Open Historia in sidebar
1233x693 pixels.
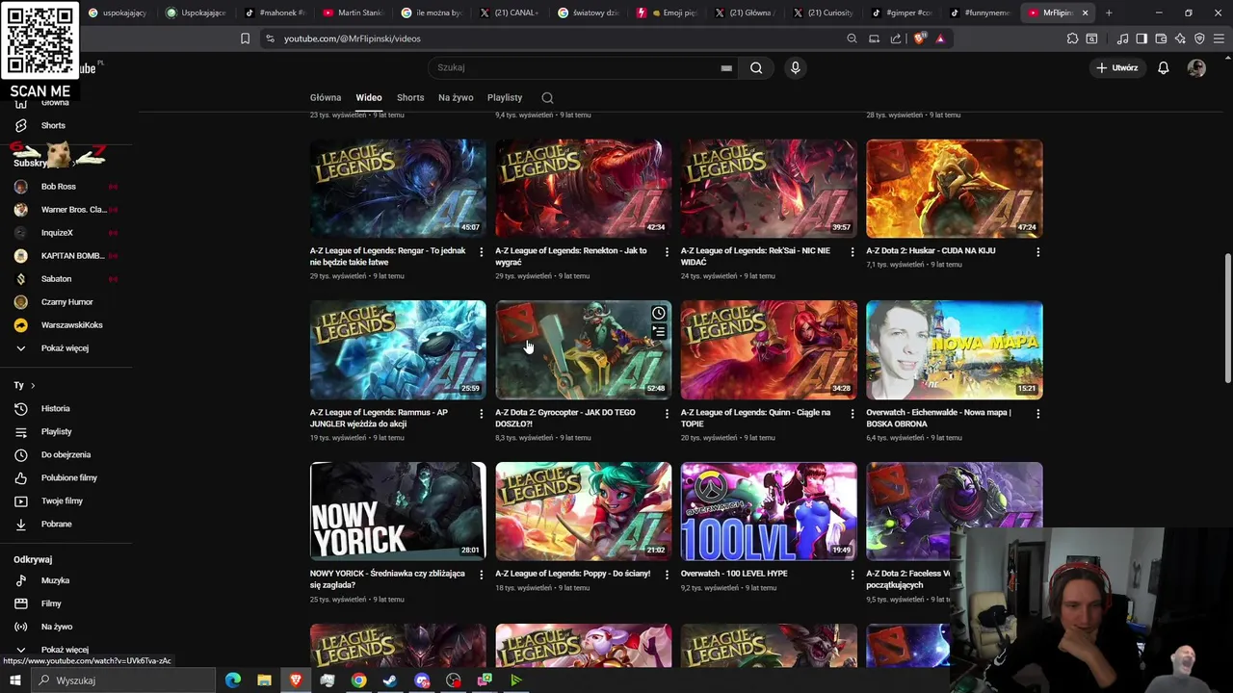[55, 408]
